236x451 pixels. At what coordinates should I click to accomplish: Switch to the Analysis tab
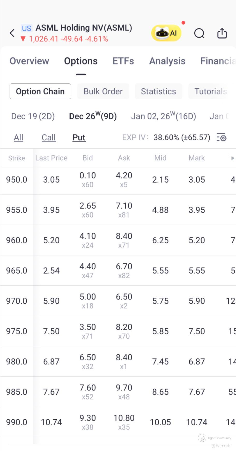pyautogui.click(x=167, y=61)
